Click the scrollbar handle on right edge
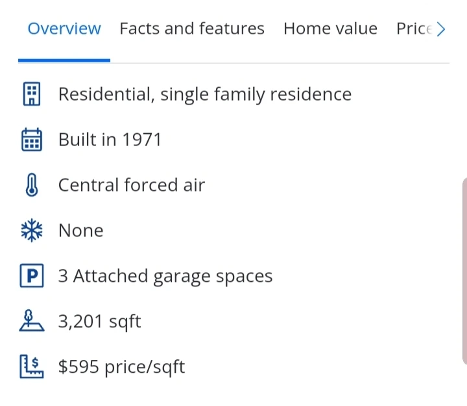 [463, 270]
